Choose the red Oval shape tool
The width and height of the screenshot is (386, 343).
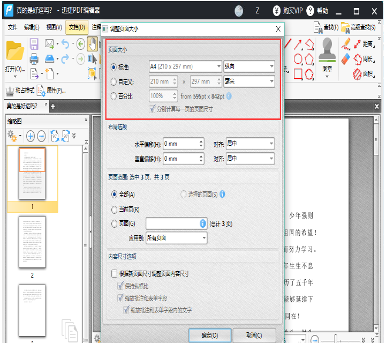coord(298,58)
